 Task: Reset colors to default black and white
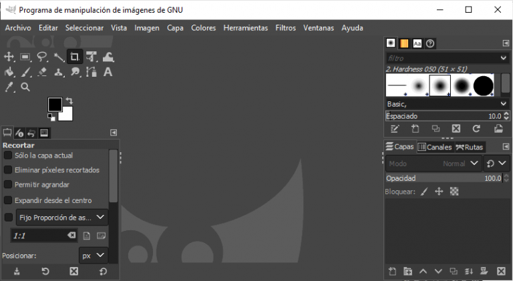click(51, 117)
